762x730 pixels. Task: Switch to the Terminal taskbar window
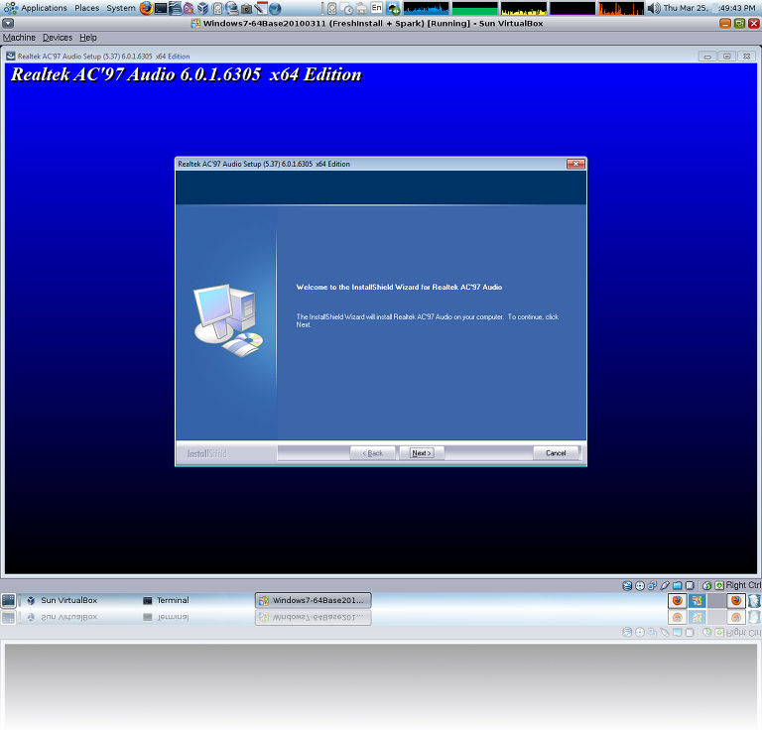167,600
